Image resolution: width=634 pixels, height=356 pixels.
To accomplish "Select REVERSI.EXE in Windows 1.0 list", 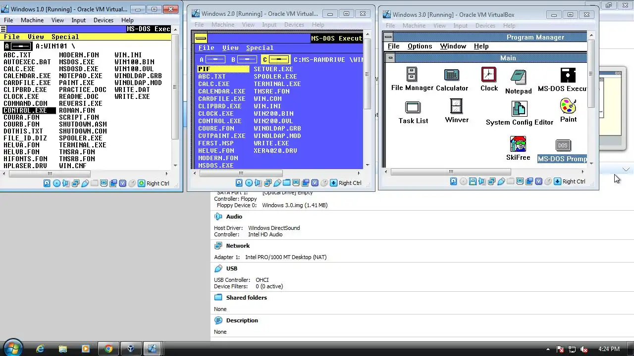I will coord(81,103).
